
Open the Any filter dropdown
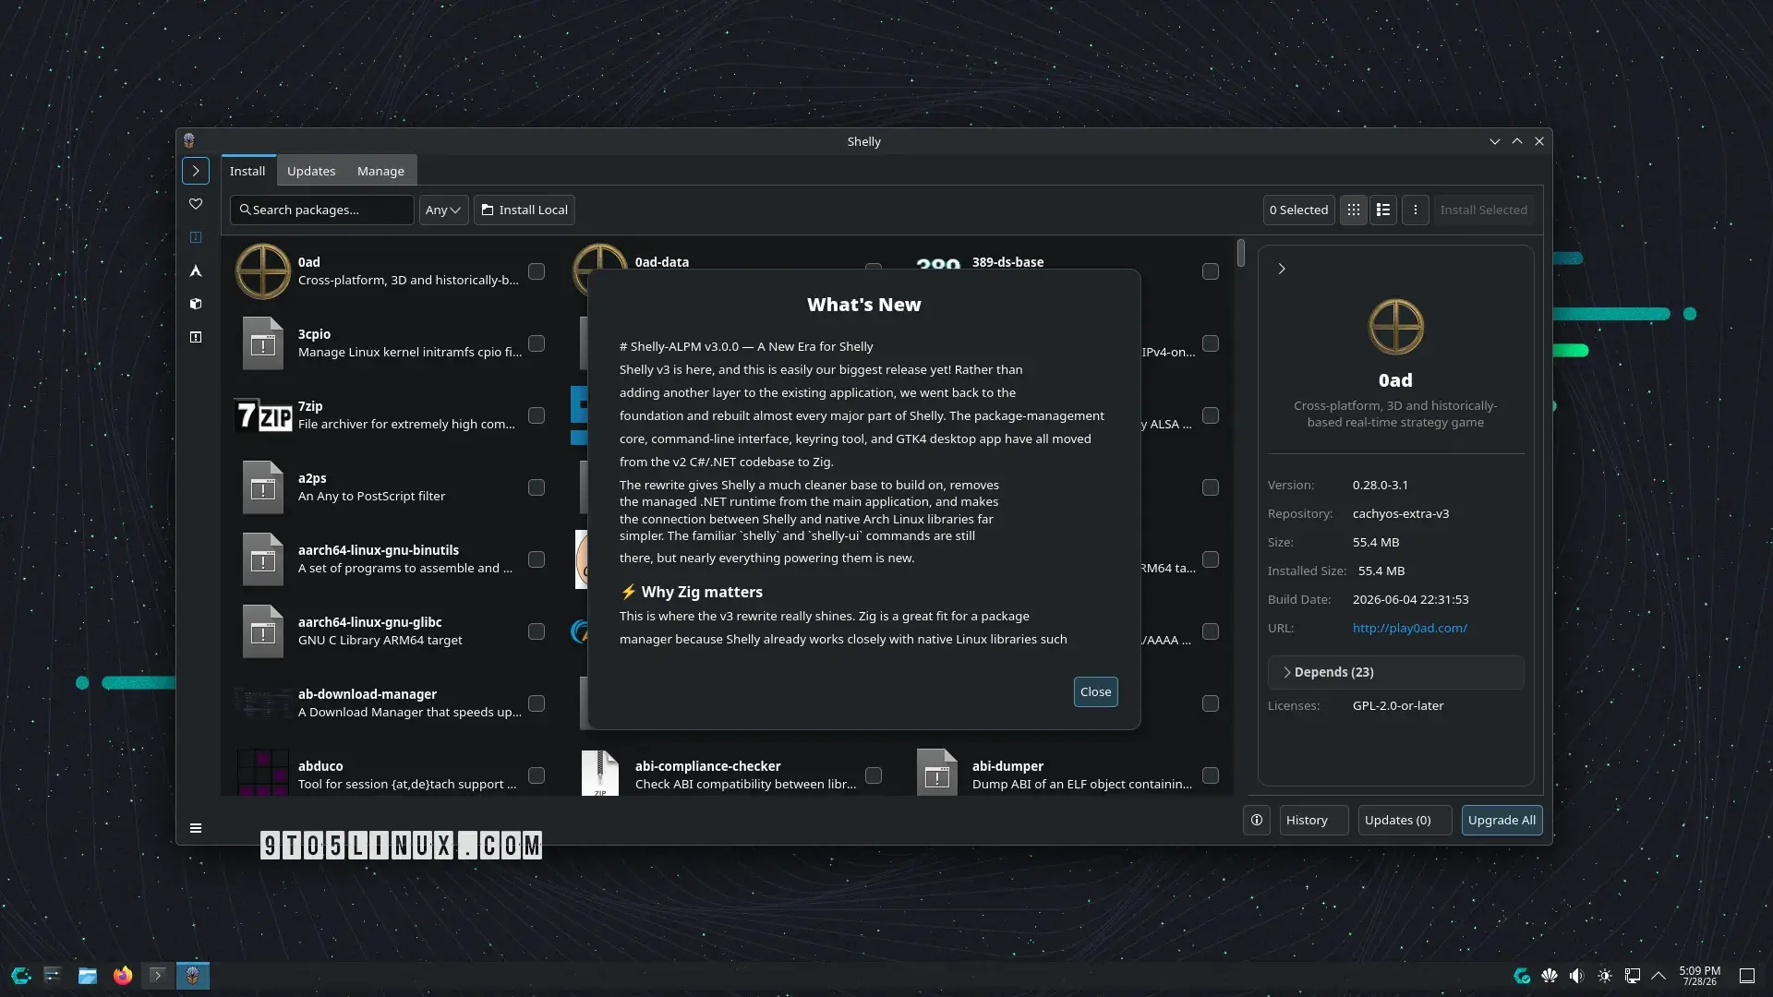click(443, 210)
